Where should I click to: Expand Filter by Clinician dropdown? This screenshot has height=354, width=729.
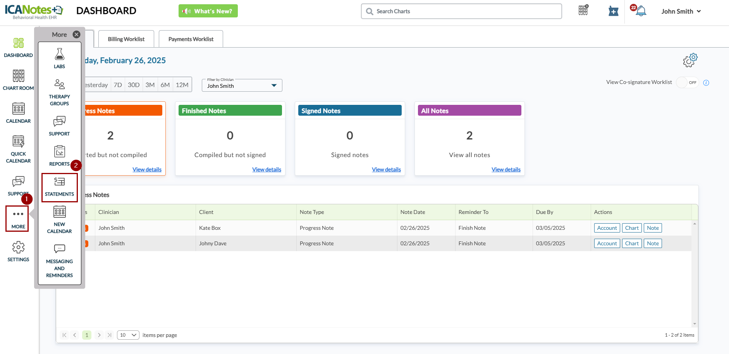(242, 86)
